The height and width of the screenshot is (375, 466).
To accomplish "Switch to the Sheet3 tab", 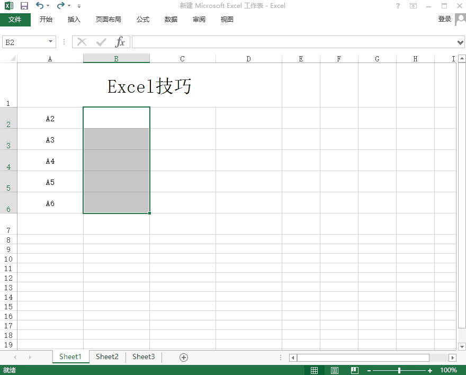I will 144,356.
